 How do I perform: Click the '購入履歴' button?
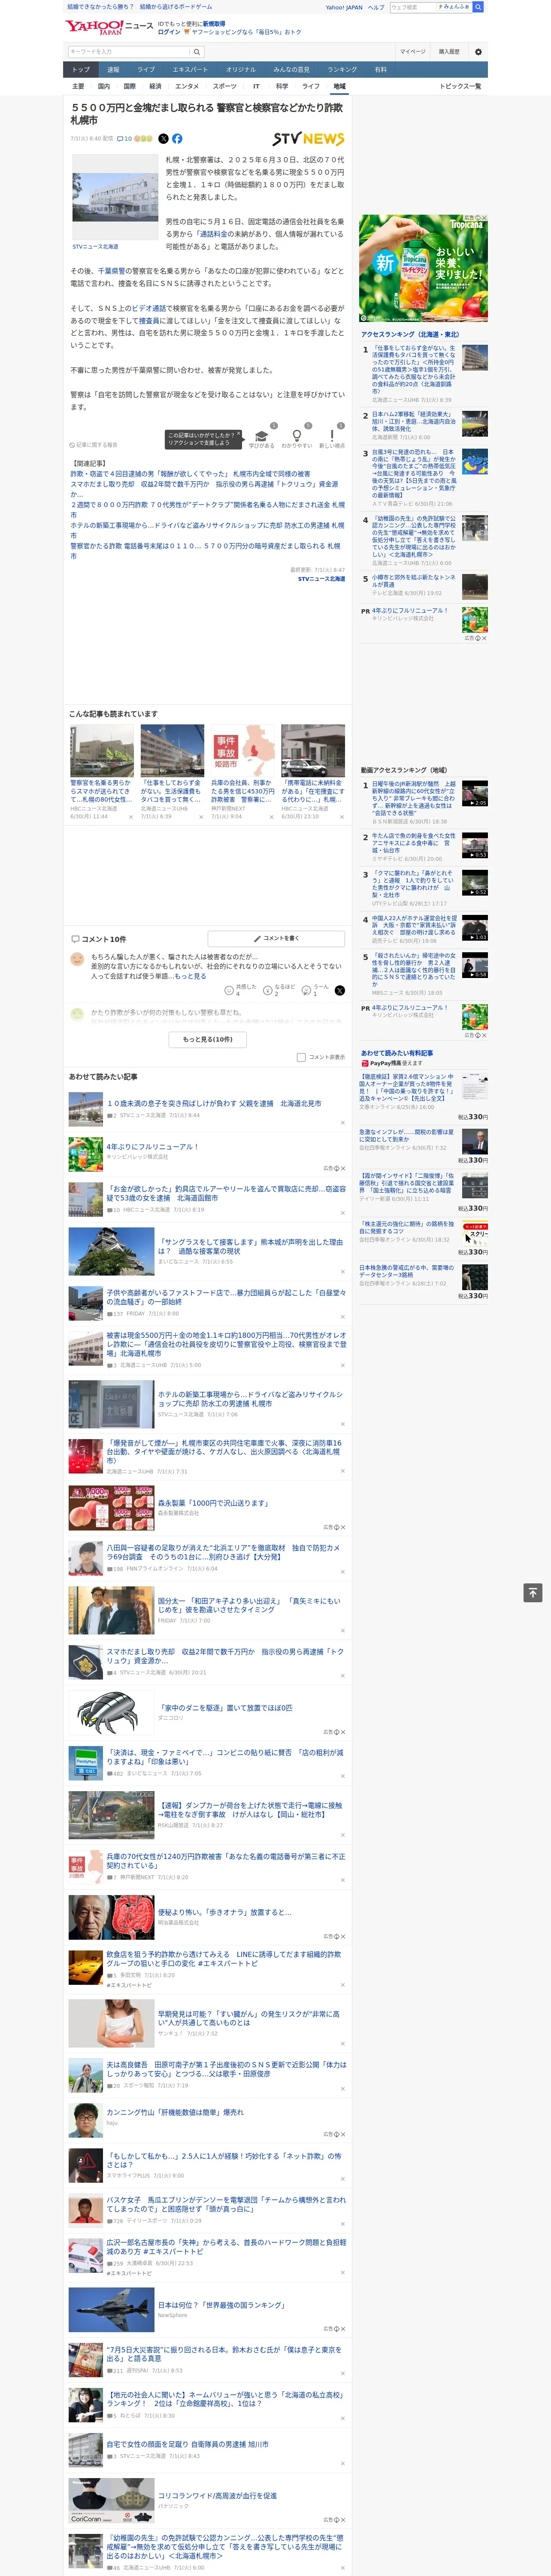[449, 51]
